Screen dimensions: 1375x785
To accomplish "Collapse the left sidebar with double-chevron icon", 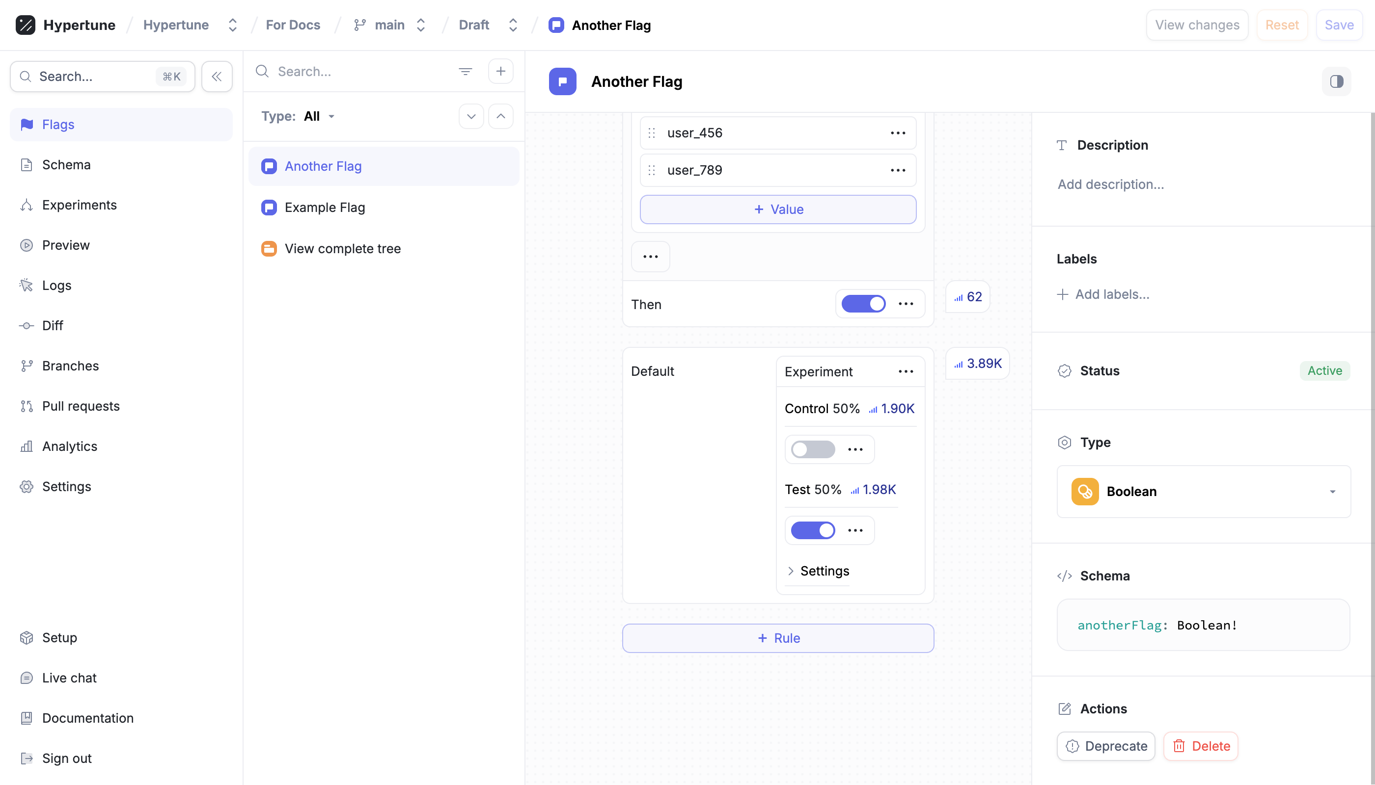I will tap(217, 77).
